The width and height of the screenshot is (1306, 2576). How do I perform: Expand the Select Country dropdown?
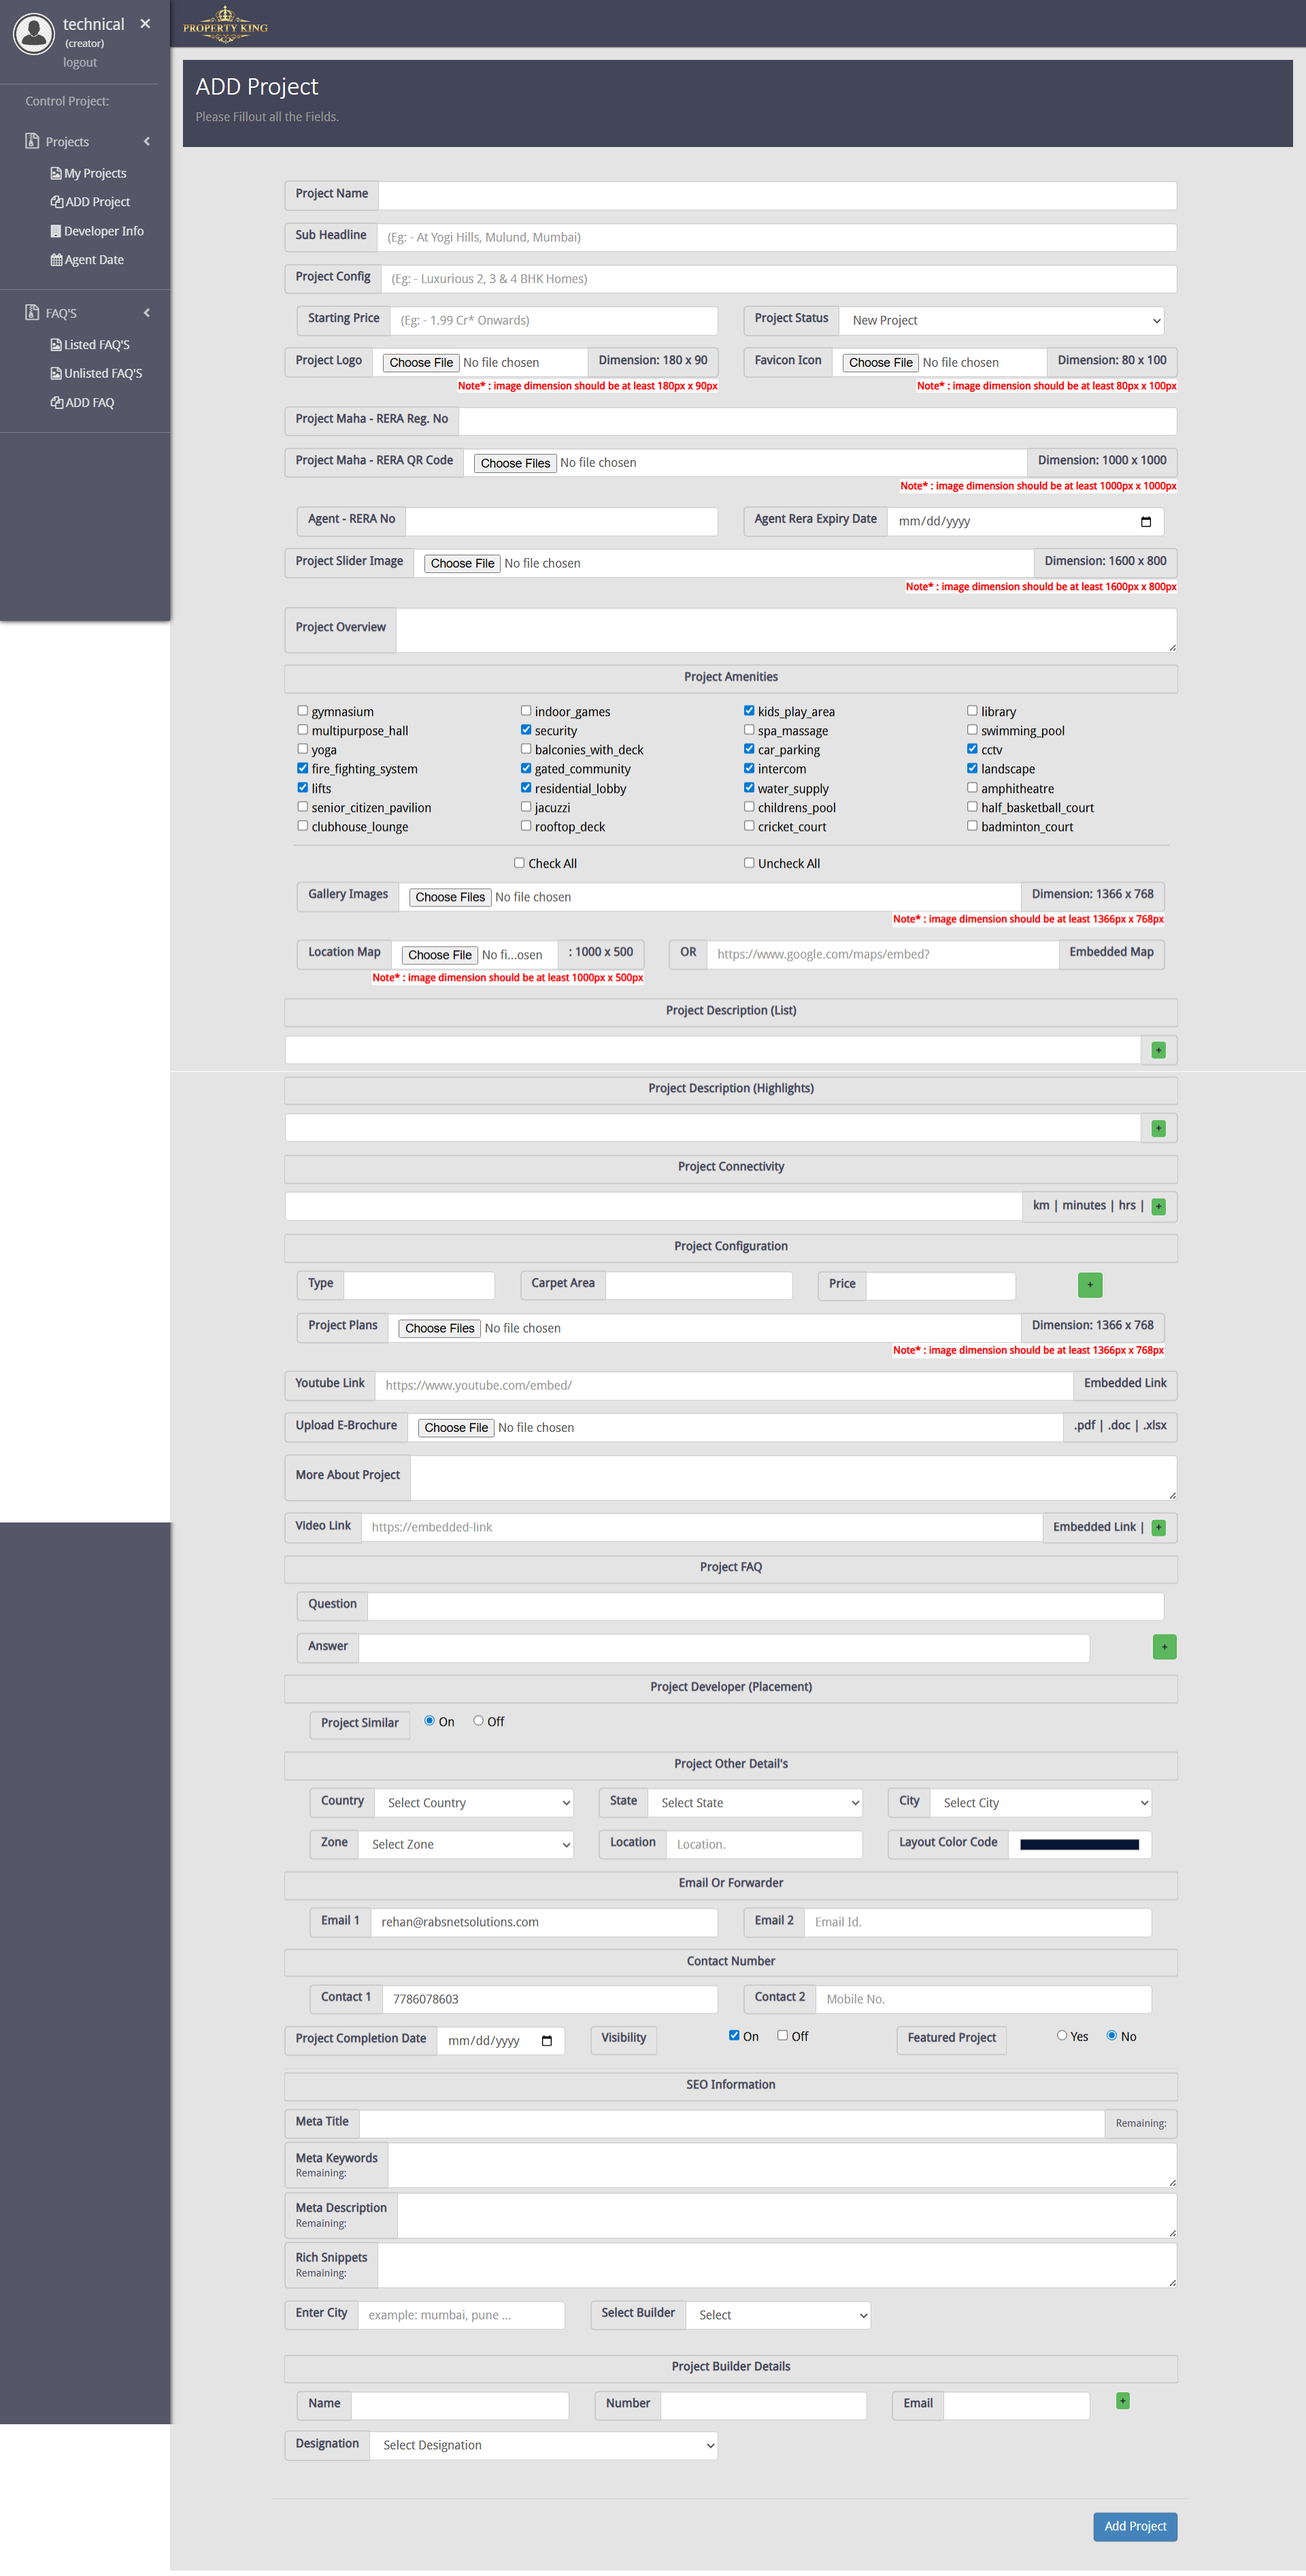pyautogui.click(x=473, y=1803)
